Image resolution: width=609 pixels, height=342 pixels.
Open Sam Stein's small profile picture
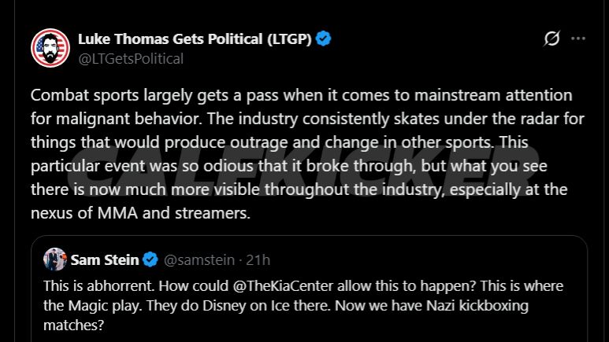55,259
